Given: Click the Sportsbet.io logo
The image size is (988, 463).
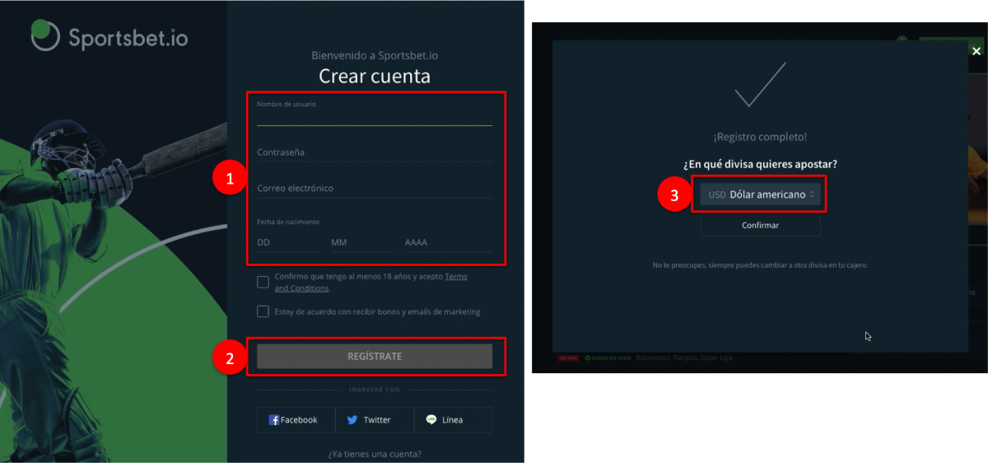Looking at the screenshot, I should [110, 36].
